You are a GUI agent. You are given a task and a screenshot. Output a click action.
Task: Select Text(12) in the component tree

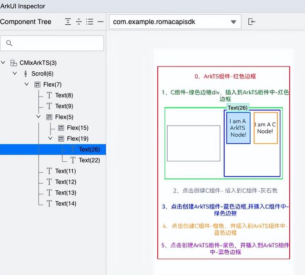click(66, 182)
